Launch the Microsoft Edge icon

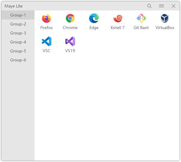click(x=94, y=18)
